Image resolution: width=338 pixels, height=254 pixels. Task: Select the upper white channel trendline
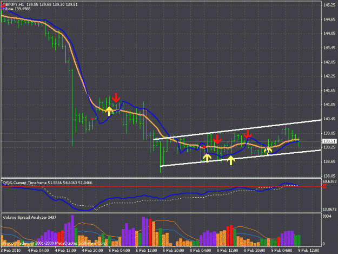pyautogui.click(x=237, y=129)
